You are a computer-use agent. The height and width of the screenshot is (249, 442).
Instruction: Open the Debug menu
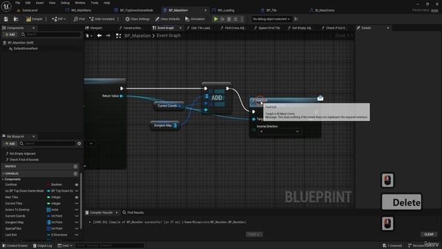65,3
